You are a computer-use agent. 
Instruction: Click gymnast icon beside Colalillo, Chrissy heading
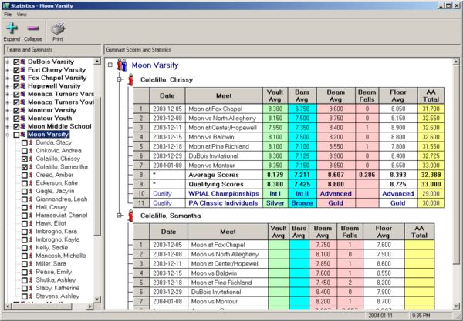pyautogui.click(x=131, y=80)
